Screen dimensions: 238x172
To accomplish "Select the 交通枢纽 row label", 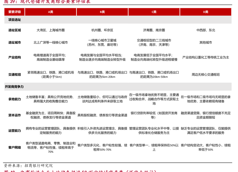I will pyautogui.click(x=14, y=75).
